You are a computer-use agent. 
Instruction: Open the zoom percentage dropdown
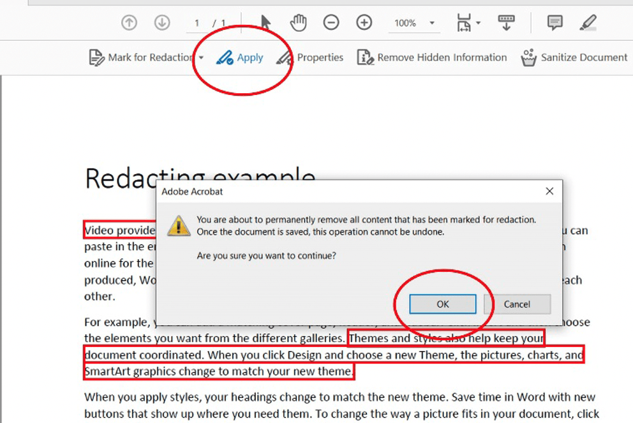point(431,22)
